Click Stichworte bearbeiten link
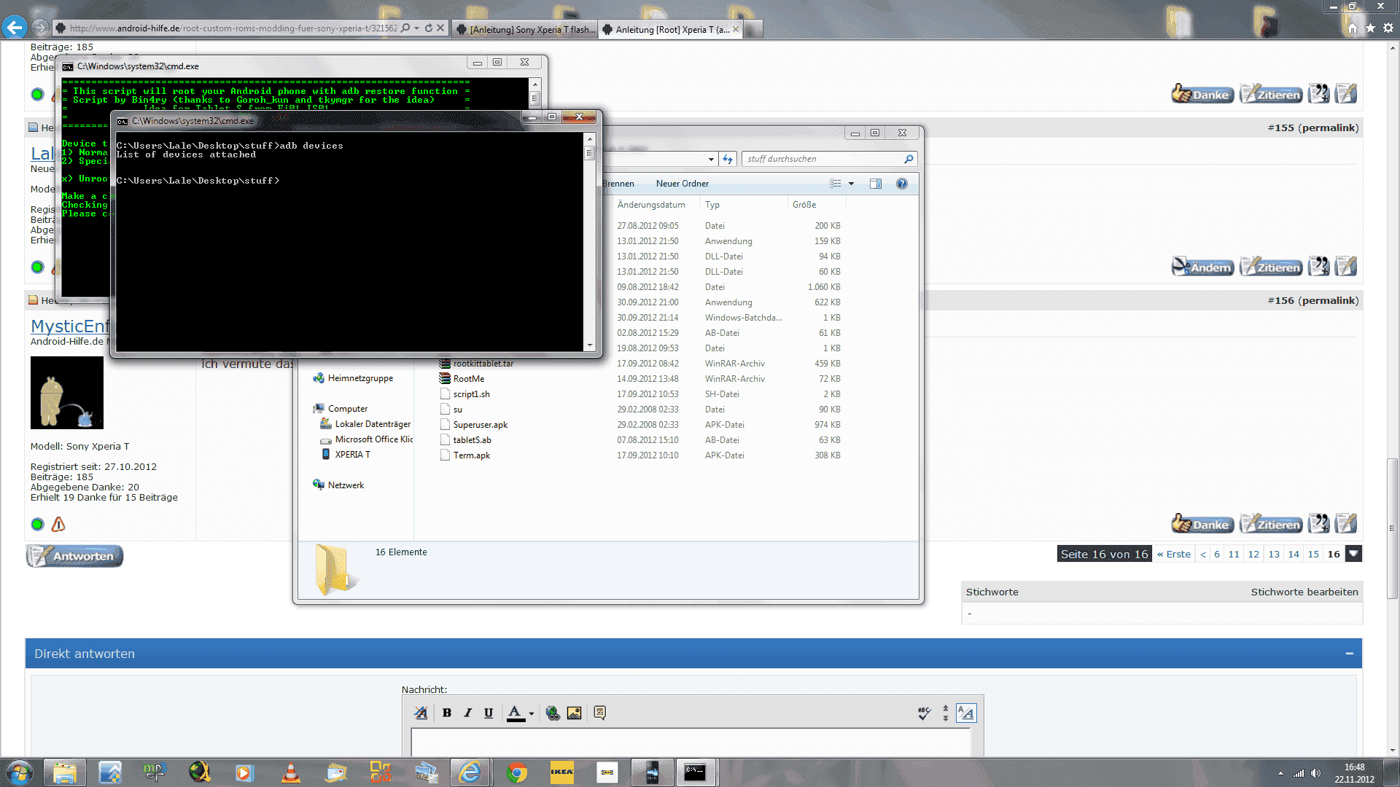The image size is (1400, 787). click(1304, 592)
